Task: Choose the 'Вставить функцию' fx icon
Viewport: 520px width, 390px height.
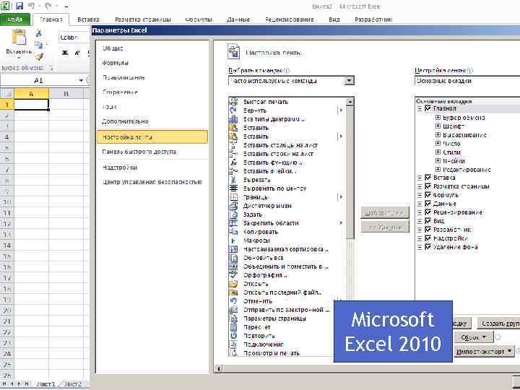Action: (233, 162)
